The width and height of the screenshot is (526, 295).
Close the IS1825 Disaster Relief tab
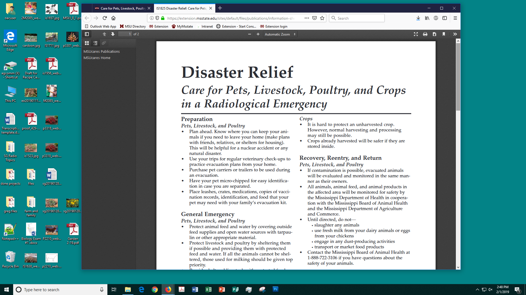coord(211,8)
